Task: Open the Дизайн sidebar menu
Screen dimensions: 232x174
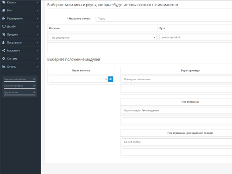Action: [x=20, y=26]
